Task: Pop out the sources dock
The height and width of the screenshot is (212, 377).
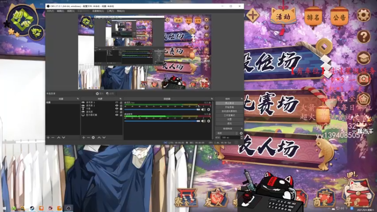Action: pyautogui.click(x=121, y=99)
